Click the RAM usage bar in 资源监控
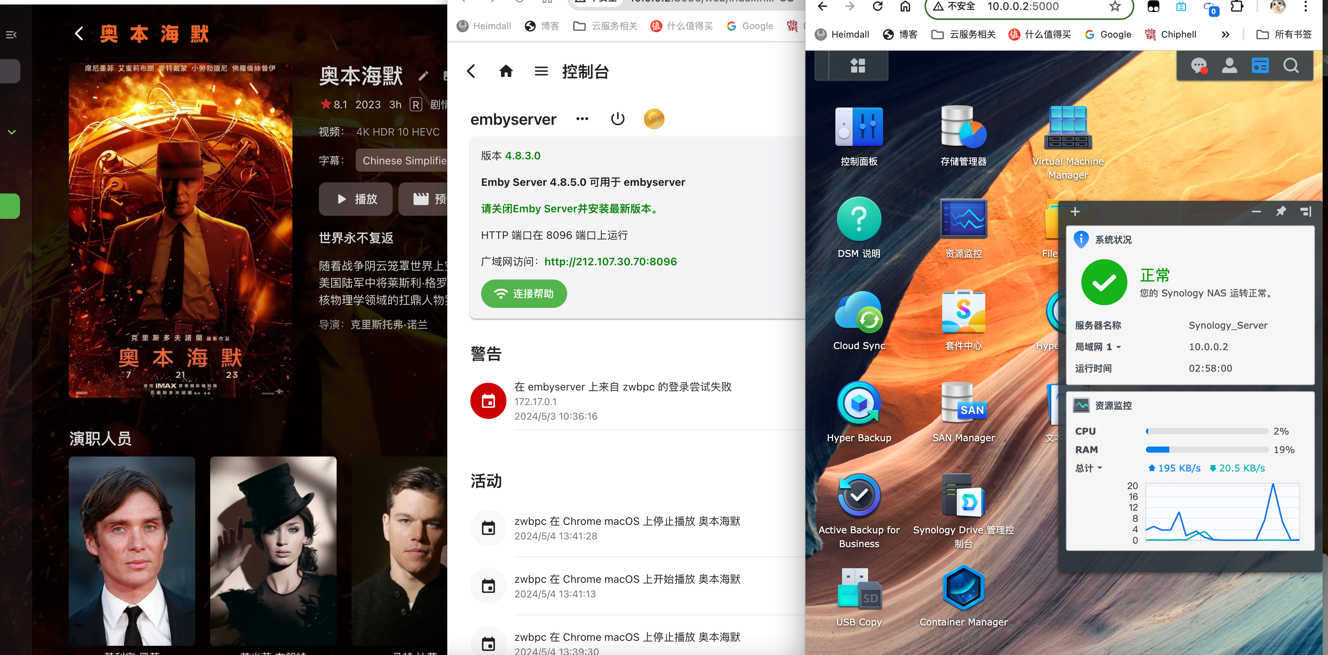Screen dimensions: 1328x655 (1207, 450)
